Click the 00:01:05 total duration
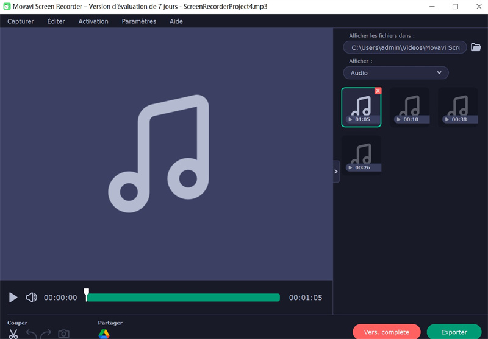 point(306,298)
